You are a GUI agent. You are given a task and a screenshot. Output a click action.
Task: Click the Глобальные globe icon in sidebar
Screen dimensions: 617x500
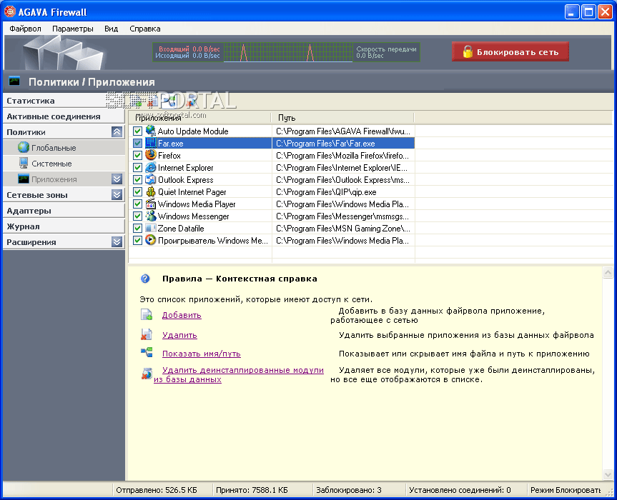(x=24, y=148)
